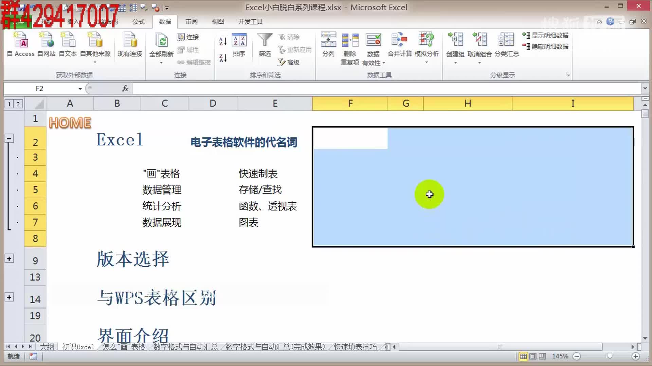Click Refresh All (全部刷新) icon
The image size is (652, 366).
pyautogui.click(x=161, y=41)
